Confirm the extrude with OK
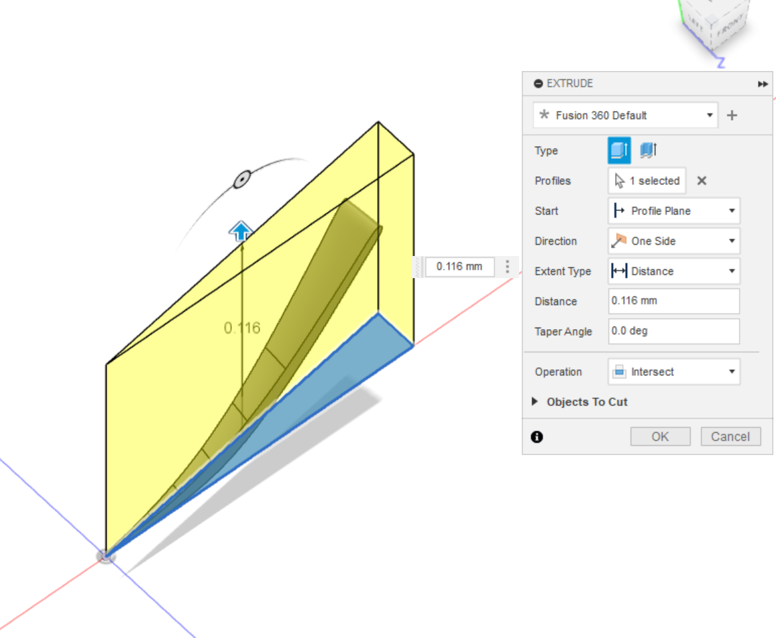 [660, 437]
